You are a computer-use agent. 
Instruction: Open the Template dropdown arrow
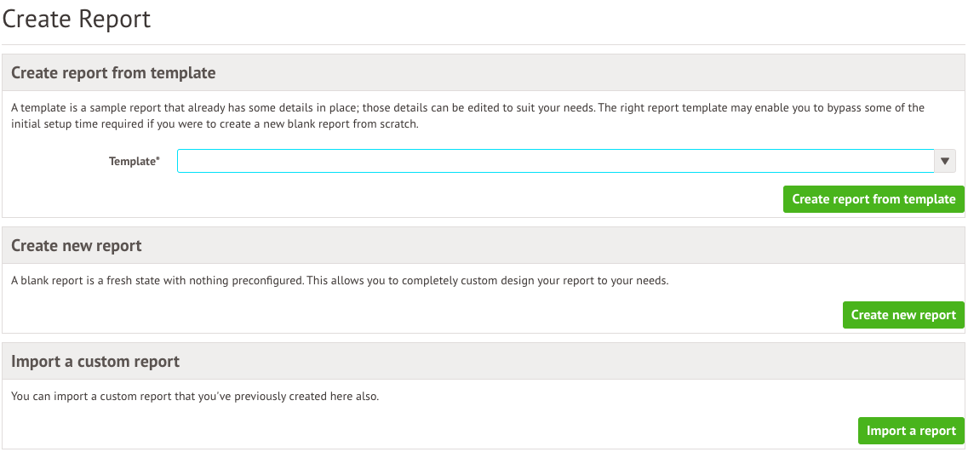click(945, 161)
